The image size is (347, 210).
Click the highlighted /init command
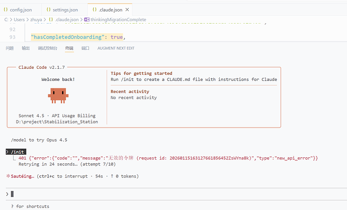tap(16, 152)
